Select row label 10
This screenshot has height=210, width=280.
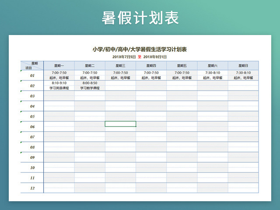32,168
